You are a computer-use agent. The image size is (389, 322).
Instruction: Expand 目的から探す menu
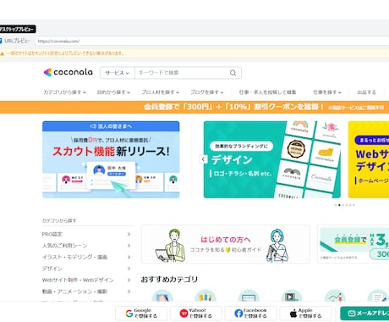click(x=113, y=92)
